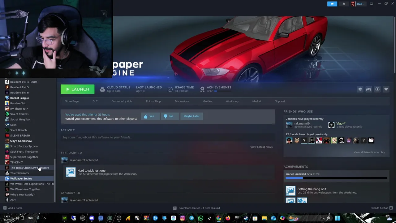The image size is (396, 223).
Task: Open WhatsApp from the taskbar
Action: click(200, 218)
